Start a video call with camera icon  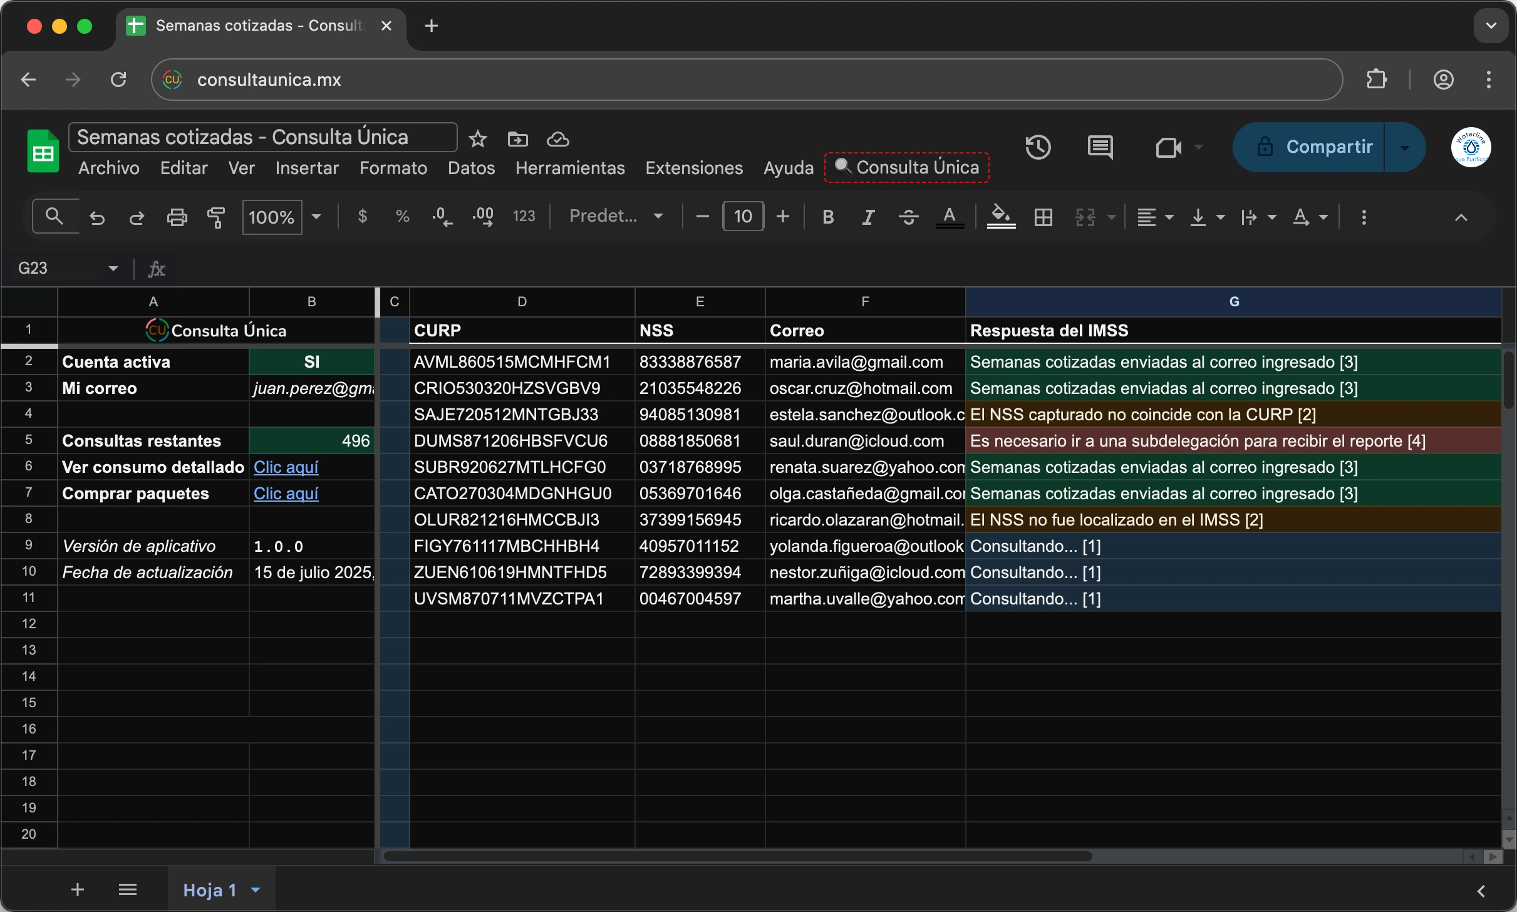pos(1168,147)
